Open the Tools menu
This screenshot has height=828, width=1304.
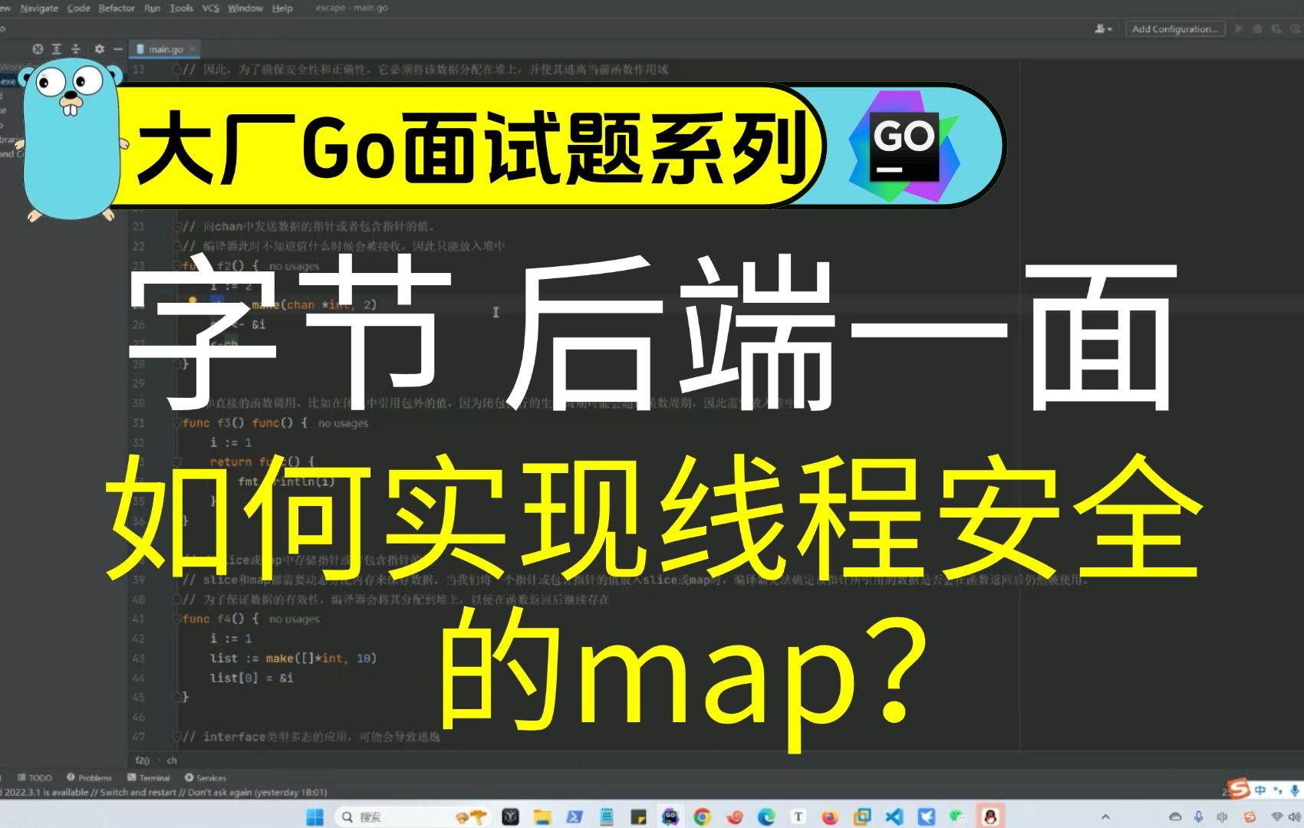pos(181,8)
